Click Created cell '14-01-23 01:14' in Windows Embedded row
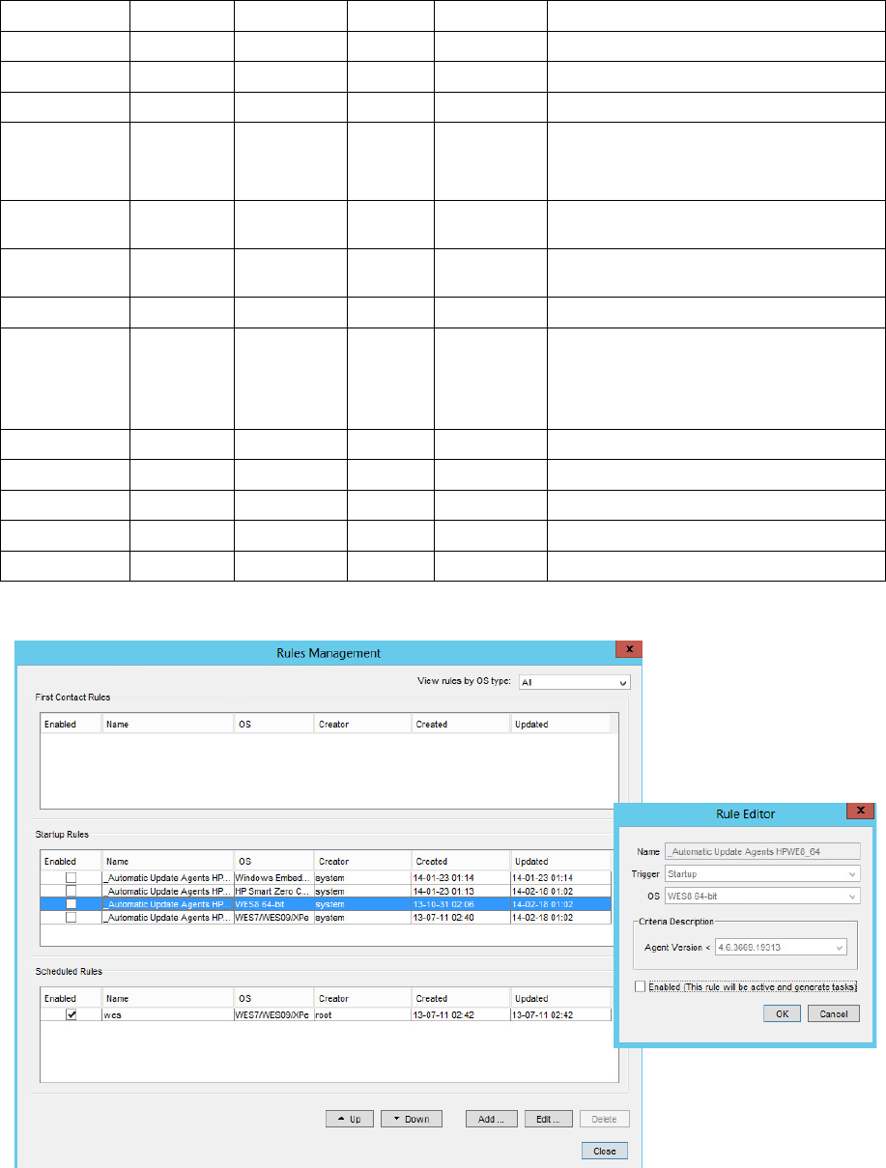The image size is (886, 1168). point(461,877)
